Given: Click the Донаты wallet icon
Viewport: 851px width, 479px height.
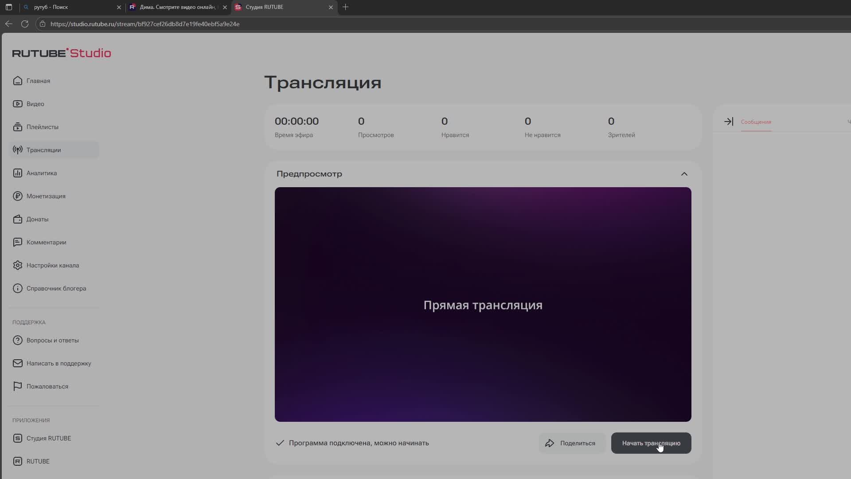Looking at the screenshot, I should click(18, 219).
